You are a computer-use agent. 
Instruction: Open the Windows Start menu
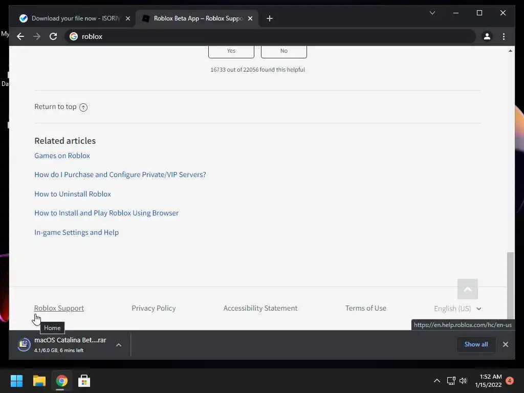pos(16,381)
